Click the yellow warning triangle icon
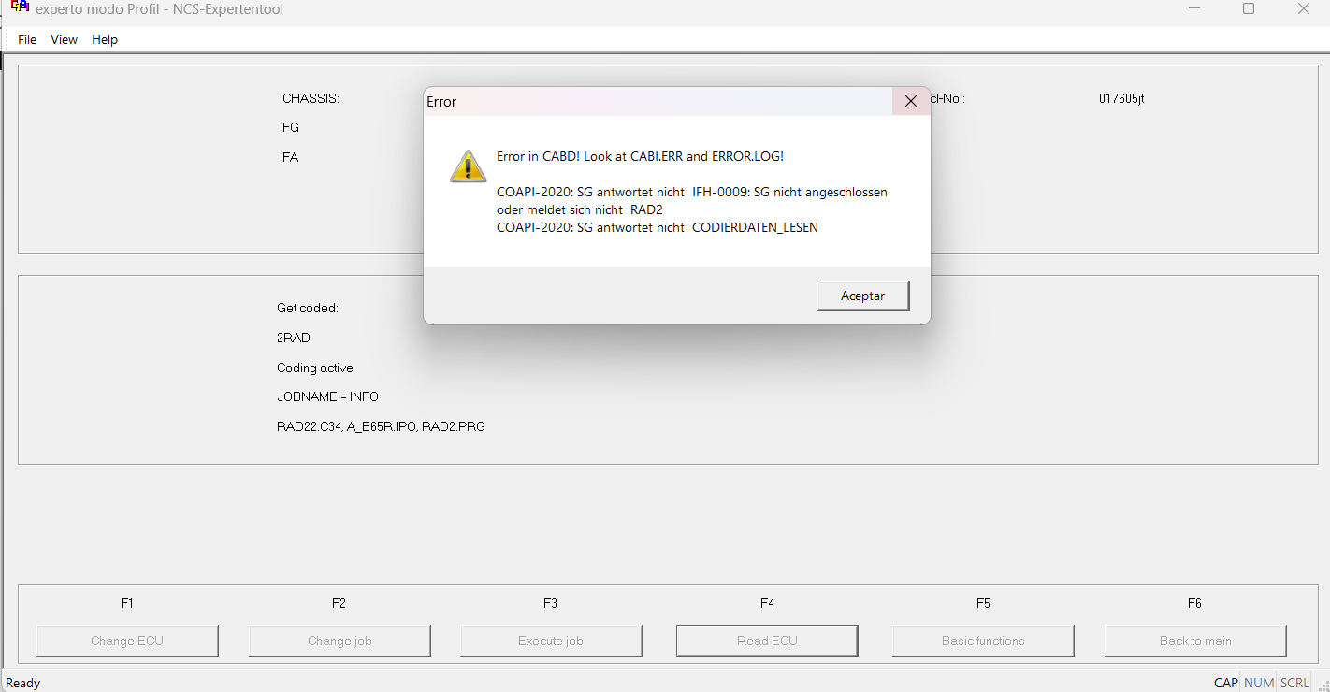 468,166
